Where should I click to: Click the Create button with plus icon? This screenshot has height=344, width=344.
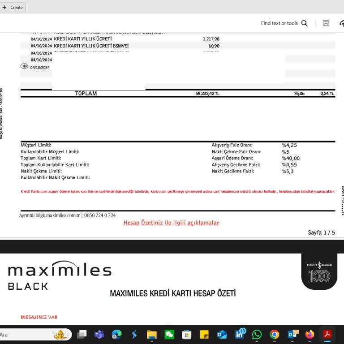point(13,8)
